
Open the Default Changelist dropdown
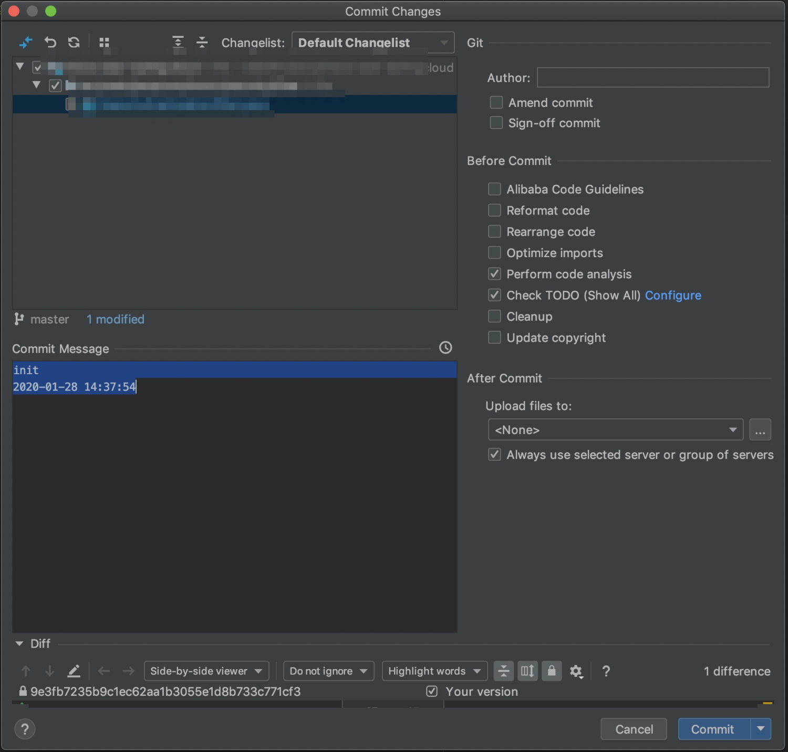(373, 43)
